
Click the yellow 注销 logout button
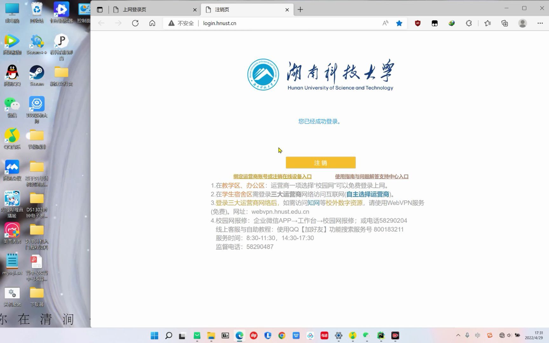click(321, 163)
